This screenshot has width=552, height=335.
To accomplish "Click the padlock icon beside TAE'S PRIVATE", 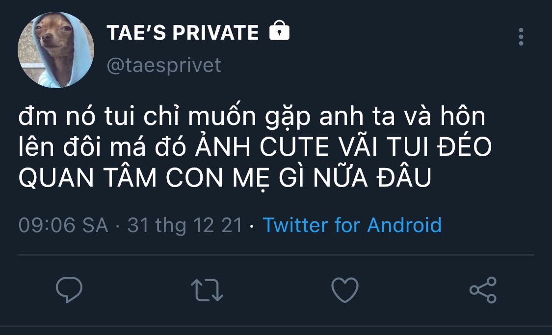I will 280,32.
